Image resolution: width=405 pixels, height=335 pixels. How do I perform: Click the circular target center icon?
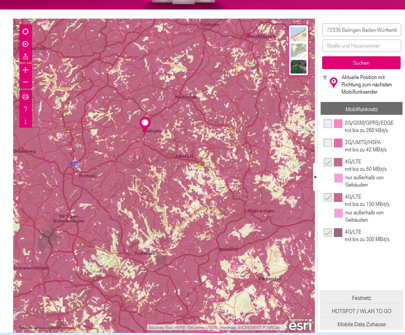(x=25, y=44)
